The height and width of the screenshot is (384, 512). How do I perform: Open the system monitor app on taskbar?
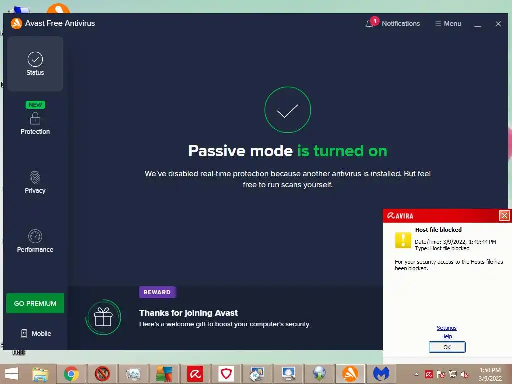click(133, 374)
